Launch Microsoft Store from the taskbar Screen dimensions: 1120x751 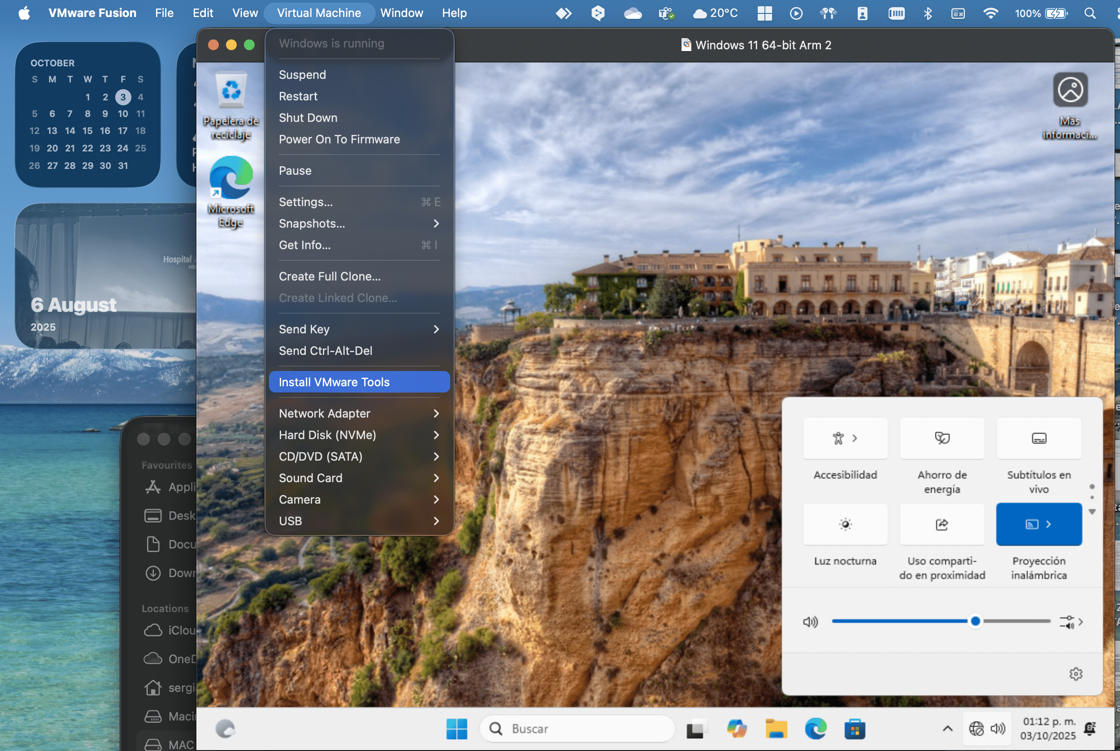856,729
